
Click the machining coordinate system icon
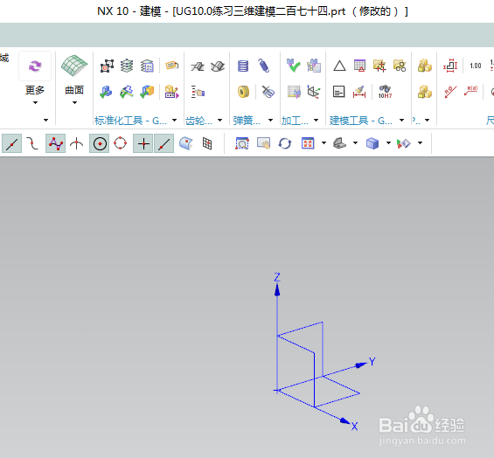coord(314,92)
